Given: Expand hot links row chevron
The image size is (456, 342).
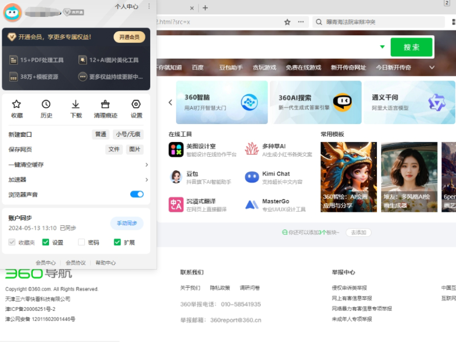Looking at the screenshot, I should coord(432,67).
